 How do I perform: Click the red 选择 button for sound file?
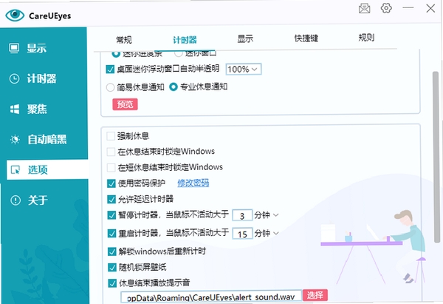point(315,295)
